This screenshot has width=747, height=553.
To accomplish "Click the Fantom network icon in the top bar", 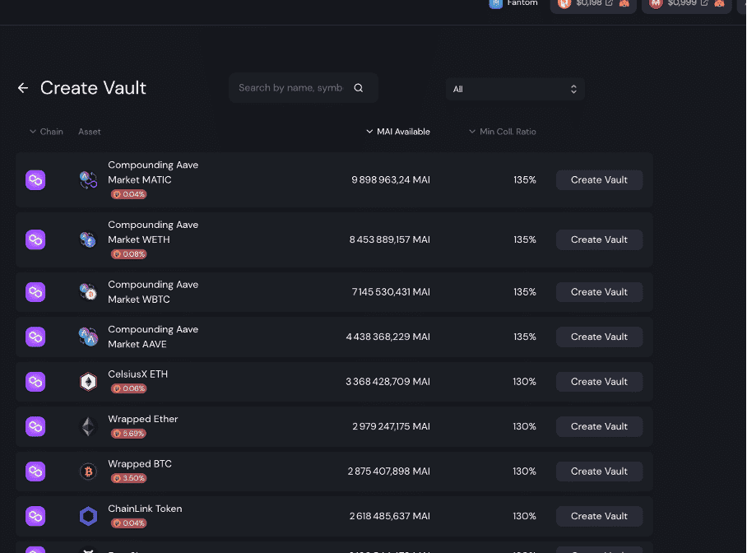I will coord(495,3).
